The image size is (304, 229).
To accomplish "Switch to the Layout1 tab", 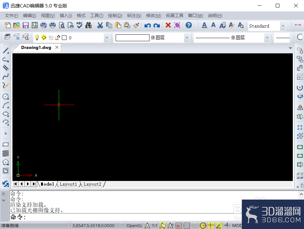I will 68,184.
